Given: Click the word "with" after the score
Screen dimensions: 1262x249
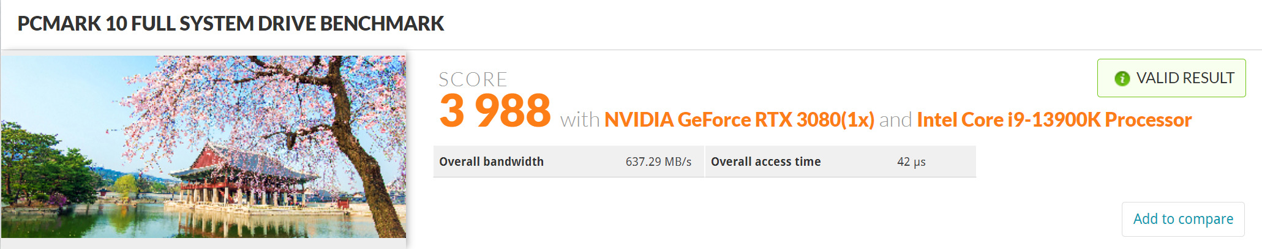Looking at the screenshot, I should (x=579, y=120).
